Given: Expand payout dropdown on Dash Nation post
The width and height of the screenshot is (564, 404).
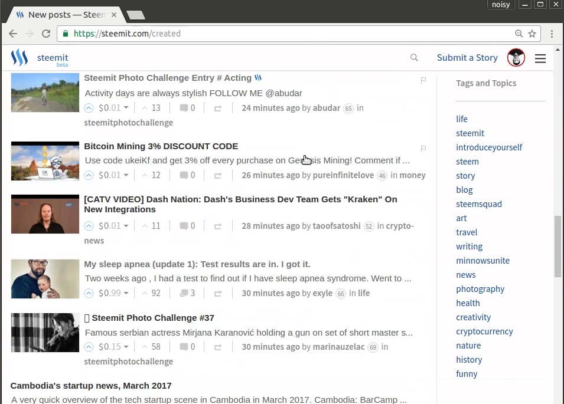Looking at the screenshot, I should coord(126,226).
